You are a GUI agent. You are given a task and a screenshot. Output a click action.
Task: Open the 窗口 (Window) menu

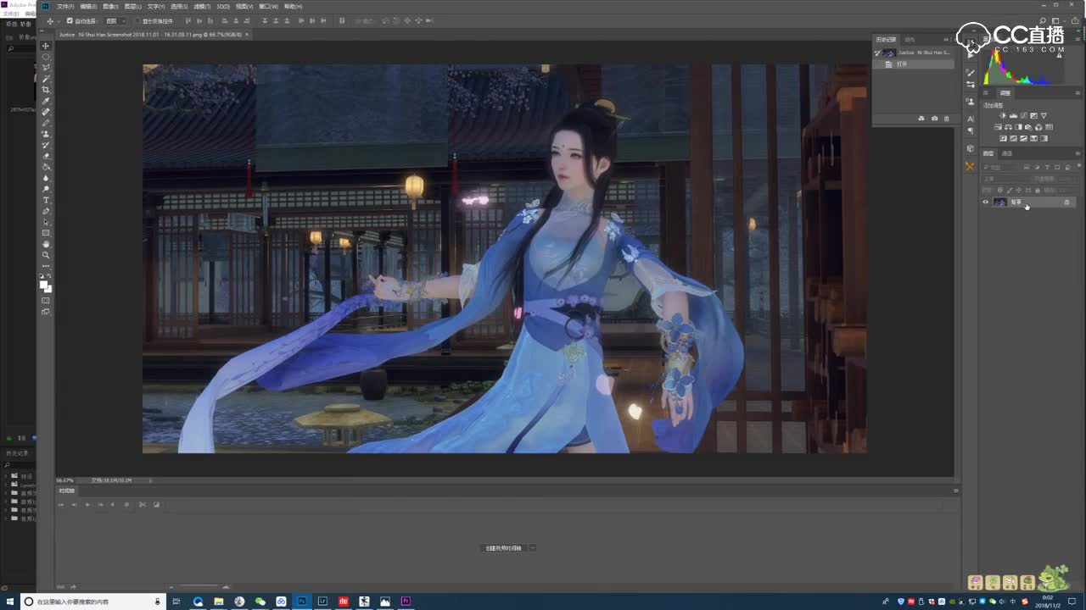[x=268, y=6]
